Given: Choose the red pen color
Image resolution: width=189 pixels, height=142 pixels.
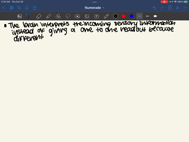Looking at the screenshot, I should click(x=124, y=16).
